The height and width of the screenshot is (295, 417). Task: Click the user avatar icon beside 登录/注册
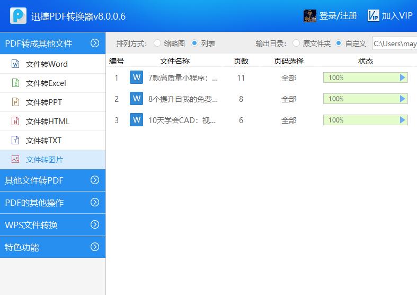[310, 16]
